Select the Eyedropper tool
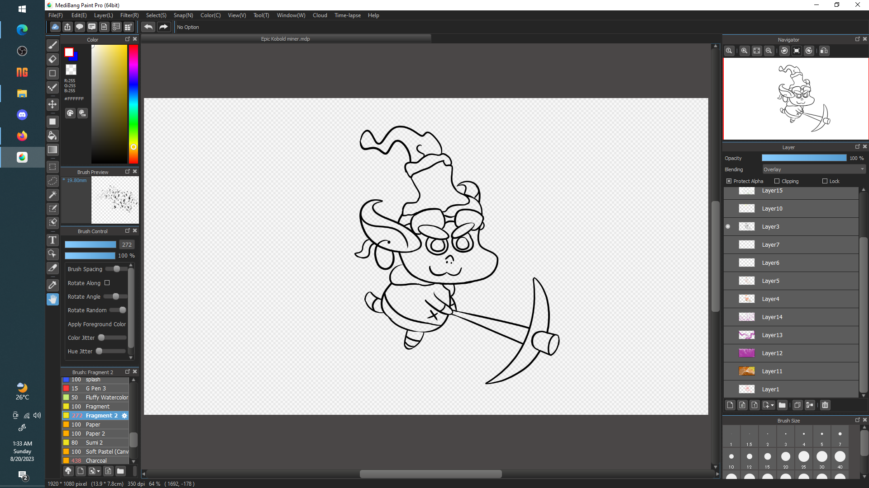 (53, 285)
